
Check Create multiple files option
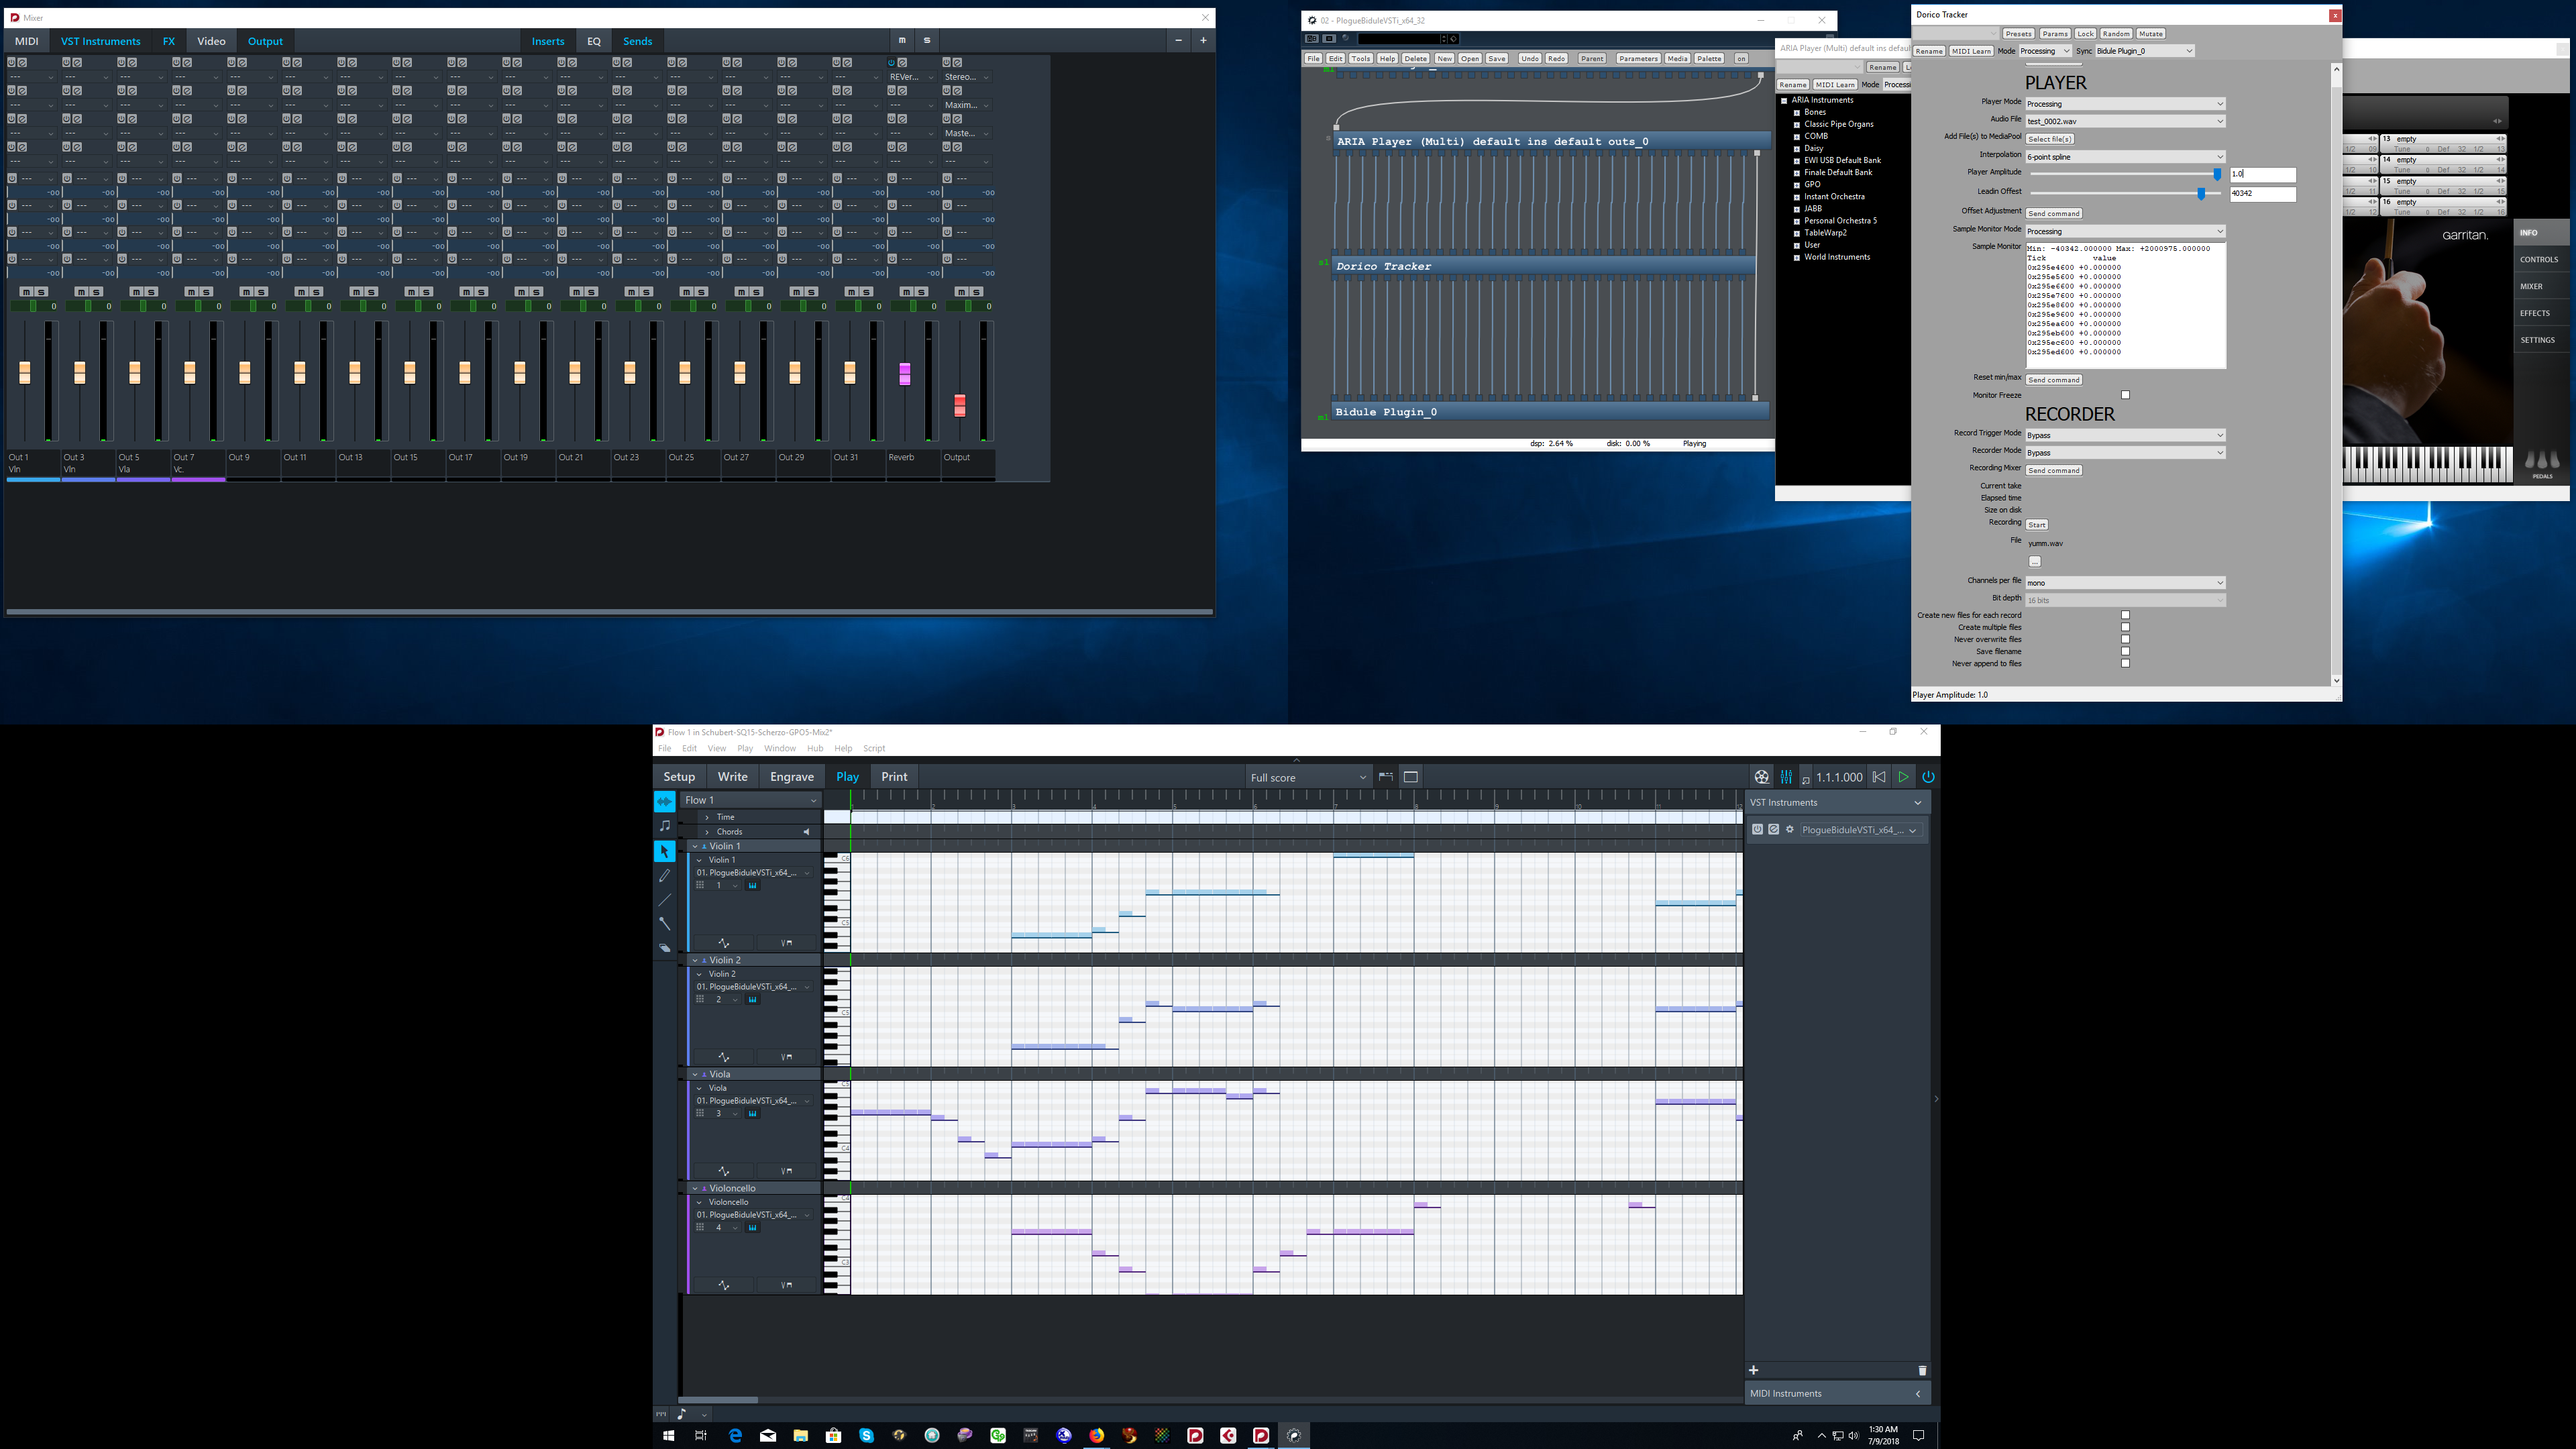point(2125,627)
